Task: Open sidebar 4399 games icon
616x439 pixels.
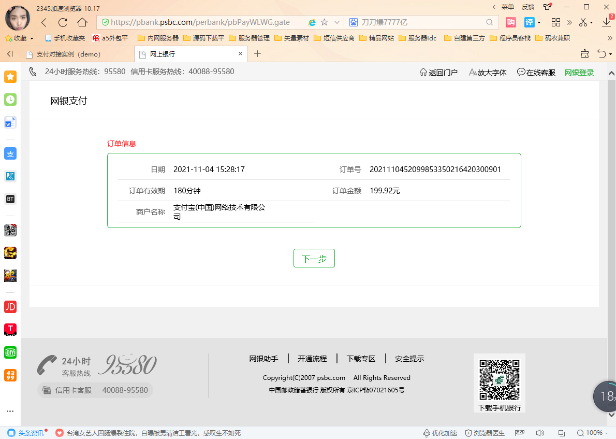Action: [x=10, y=375]
